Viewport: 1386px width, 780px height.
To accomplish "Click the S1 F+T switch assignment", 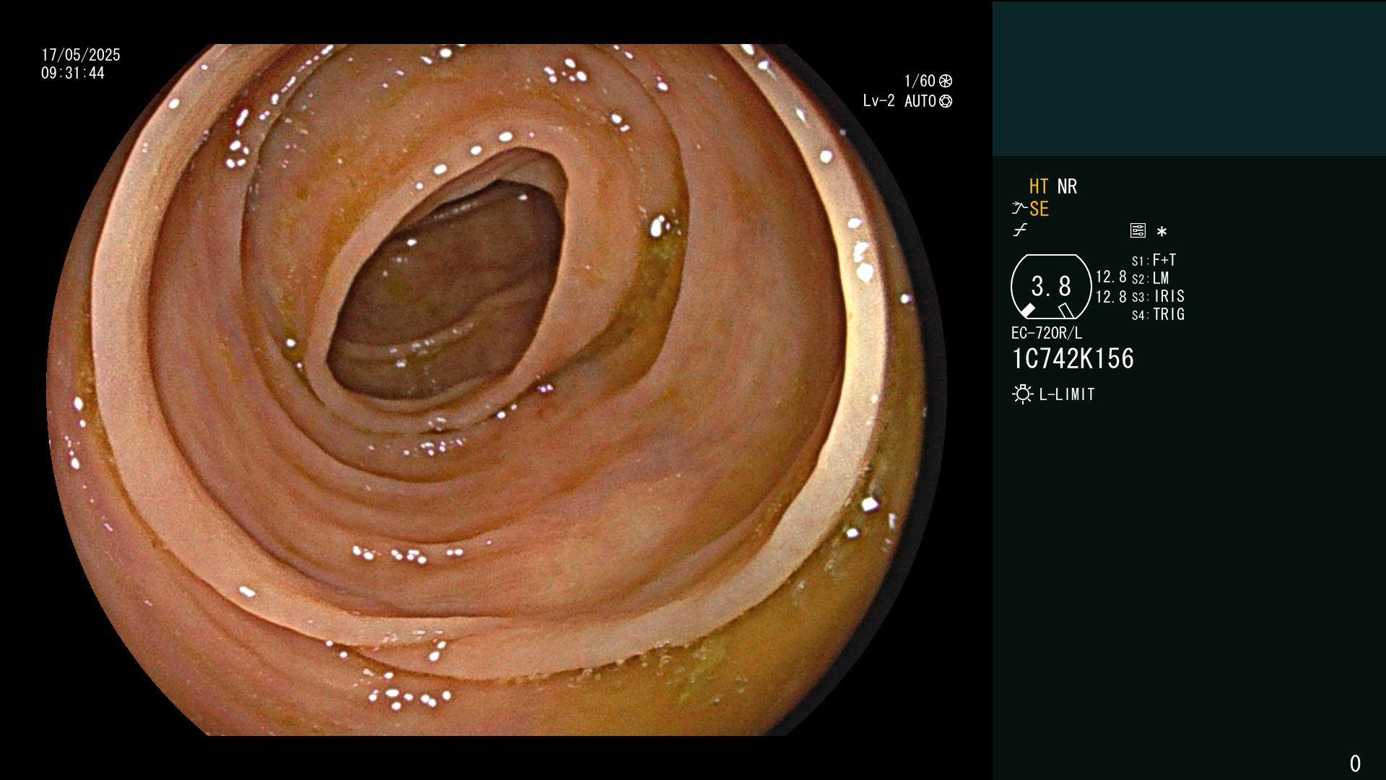I will (1154, 260).
